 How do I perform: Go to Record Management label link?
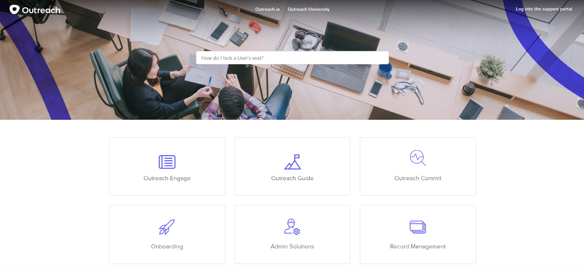coord(418,246)
